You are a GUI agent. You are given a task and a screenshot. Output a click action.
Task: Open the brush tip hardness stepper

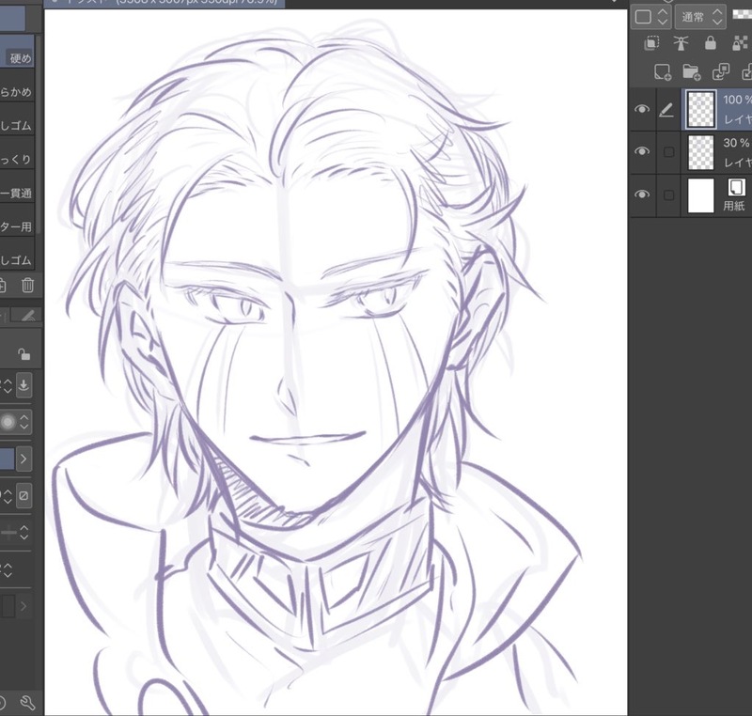pyautogui.click(x=24, y=422)
